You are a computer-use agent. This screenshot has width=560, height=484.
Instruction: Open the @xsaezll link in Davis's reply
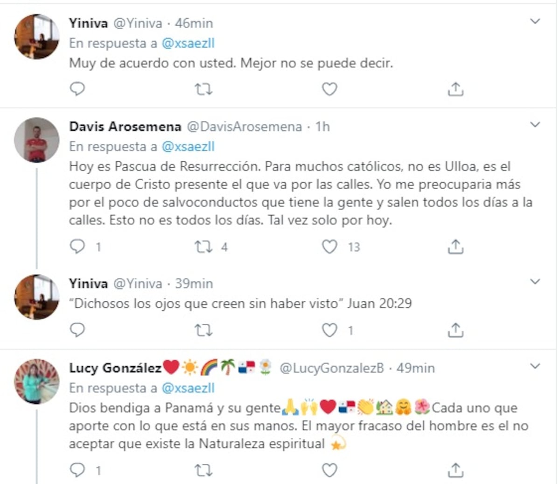[188, 146]
